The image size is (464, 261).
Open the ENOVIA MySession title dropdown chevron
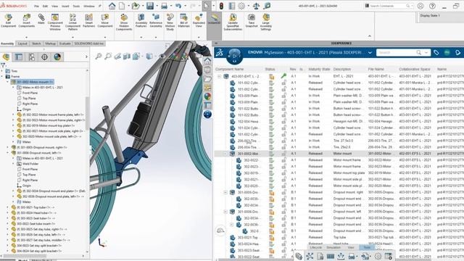(370, 53)
